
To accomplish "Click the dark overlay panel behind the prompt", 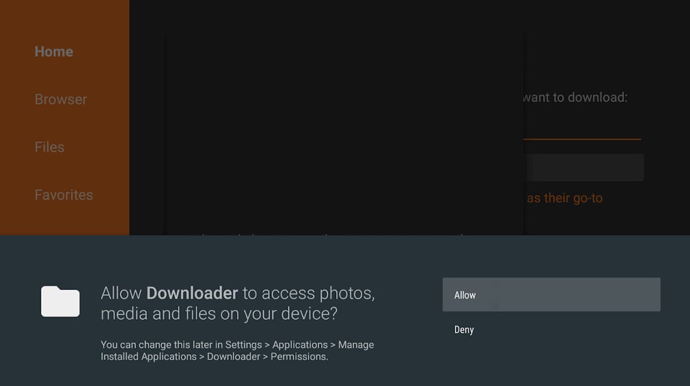I will coord(345,133).
